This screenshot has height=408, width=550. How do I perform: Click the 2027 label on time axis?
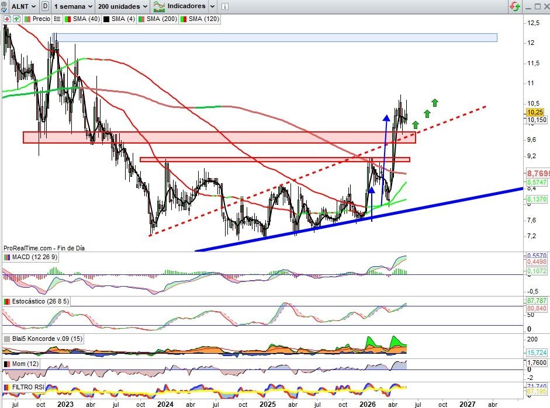[x=468, y=404]
